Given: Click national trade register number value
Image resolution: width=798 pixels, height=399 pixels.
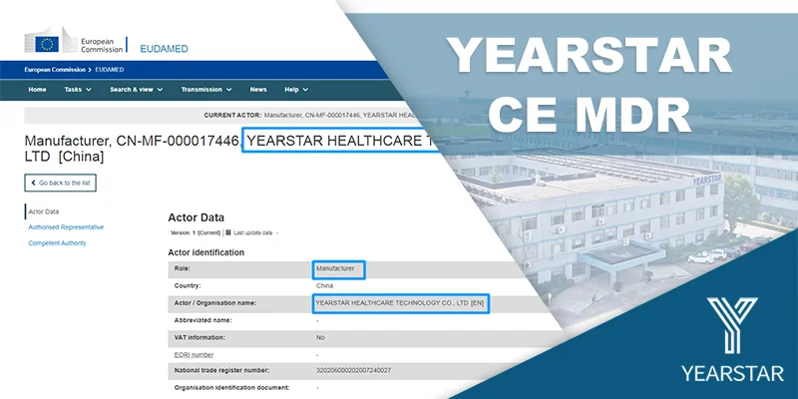Looking at the screenshot, I should [353, 370].
